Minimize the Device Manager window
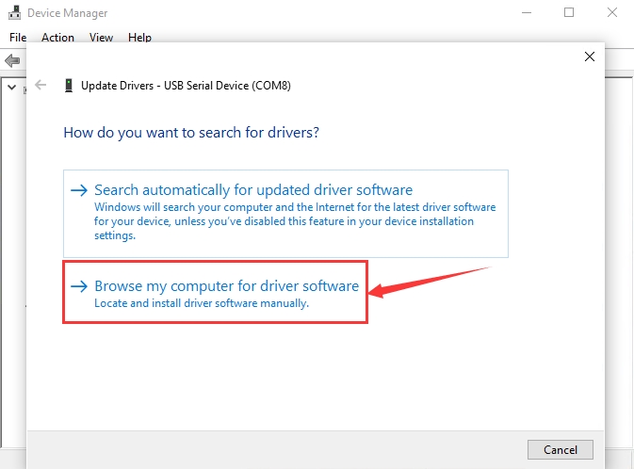Viewport: 634px width, 469px height. pyautogui.click(x=527, y=12)
